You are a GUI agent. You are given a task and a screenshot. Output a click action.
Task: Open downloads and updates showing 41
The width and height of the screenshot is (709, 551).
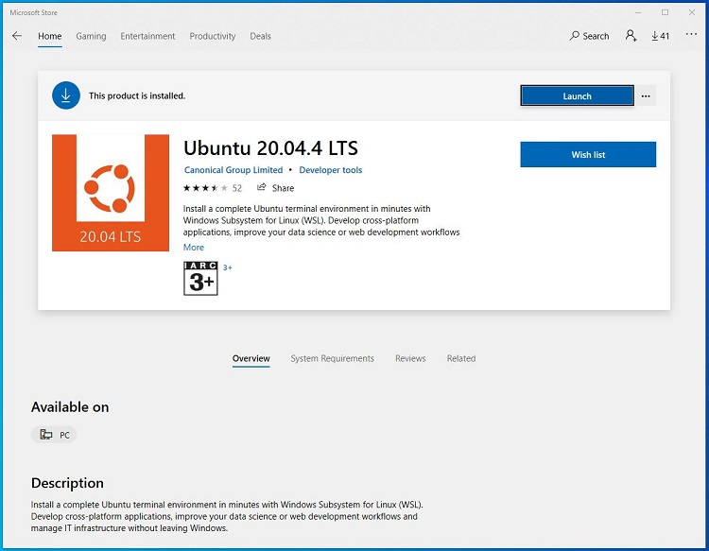(660, 36)
